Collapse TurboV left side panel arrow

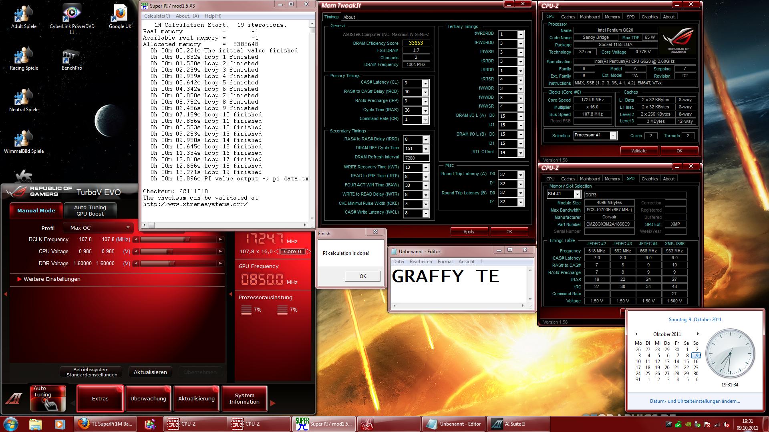click(x=6, y=294)
